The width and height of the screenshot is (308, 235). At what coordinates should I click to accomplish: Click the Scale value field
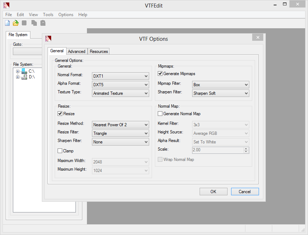218,150
